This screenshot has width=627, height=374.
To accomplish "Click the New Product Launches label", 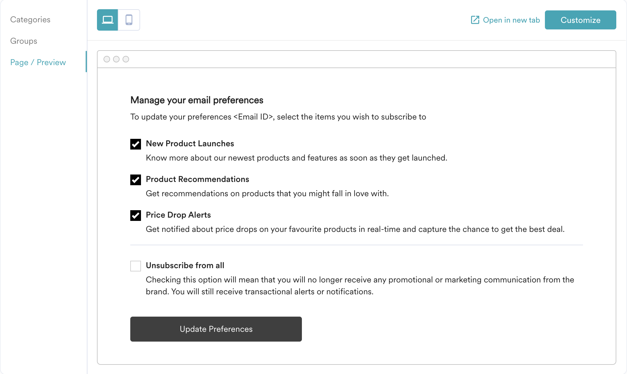I will (x=190, y=144).
